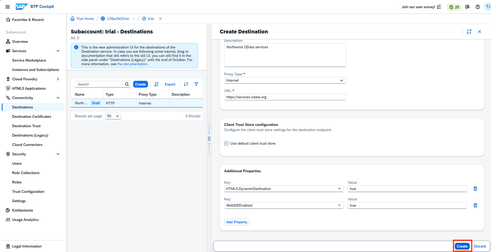Click the subaccount cube icon in breadcrumb
The width and height of the screenshot is (491, 252).
click(x=144, y=19)
